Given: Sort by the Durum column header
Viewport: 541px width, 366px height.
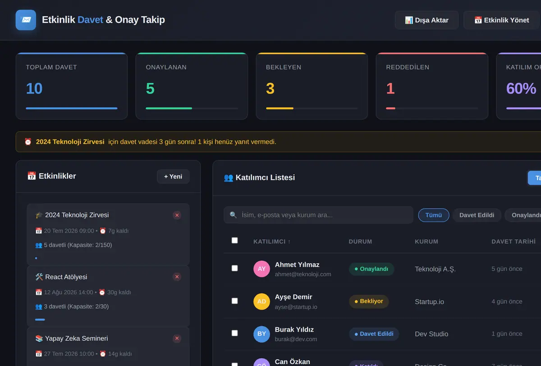Looking at the screenshot, I should coord(360,241).
